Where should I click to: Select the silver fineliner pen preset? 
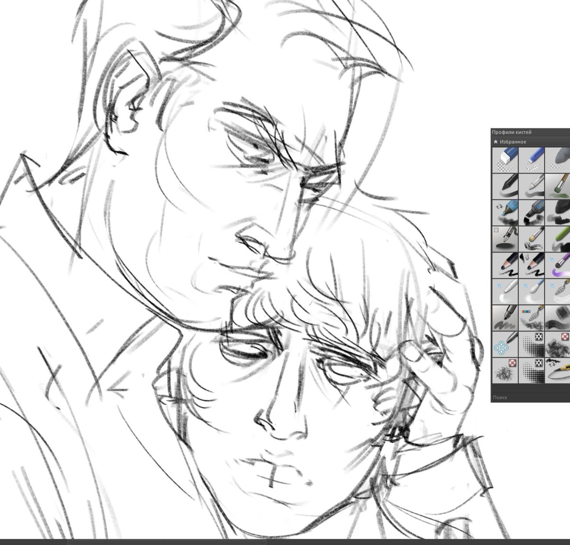coord(531,186)
